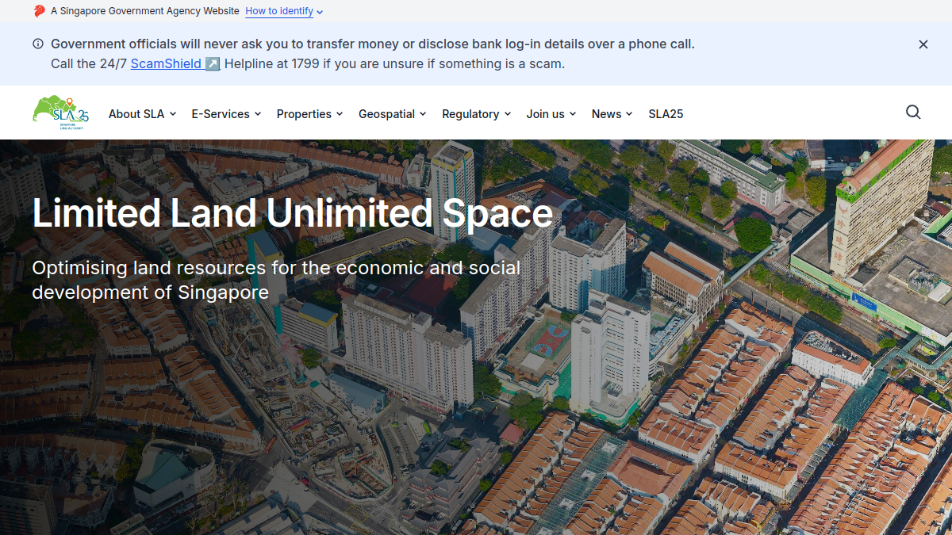This screenshot has width=952, height=535.
Task: Open the Join us menu
Action: [551, 114]
